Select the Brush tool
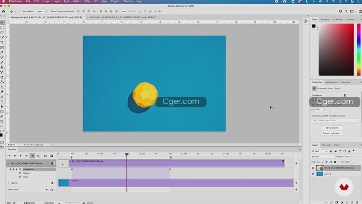Image resolution: width=362 pixels, height=204 pixels. pos(2,62)
